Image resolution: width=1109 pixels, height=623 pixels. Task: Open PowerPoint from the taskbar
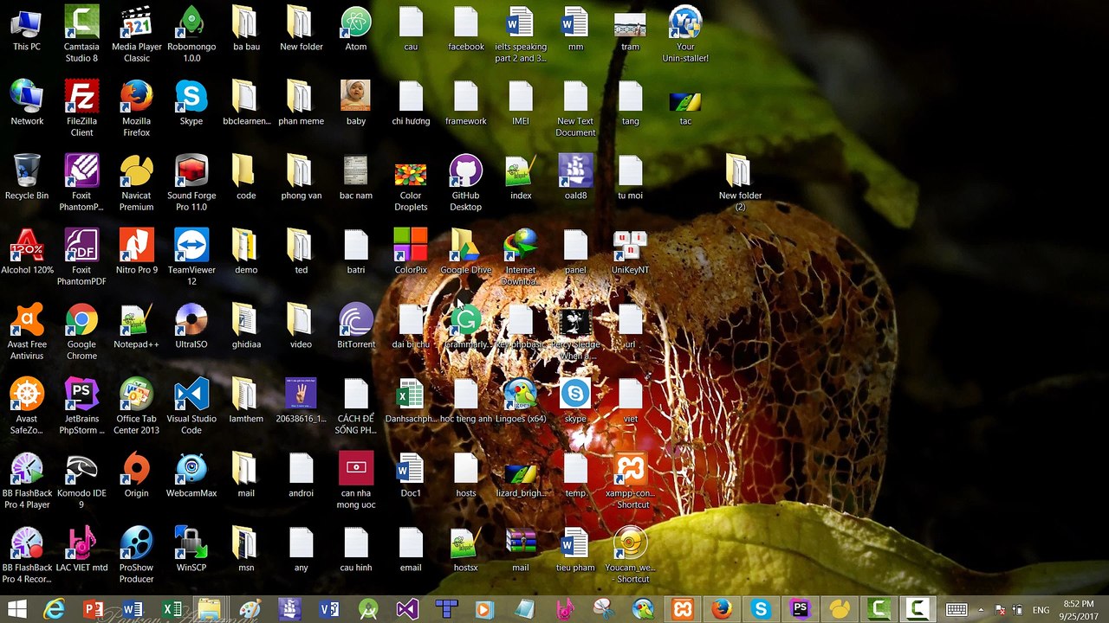[x=94, y=609]
